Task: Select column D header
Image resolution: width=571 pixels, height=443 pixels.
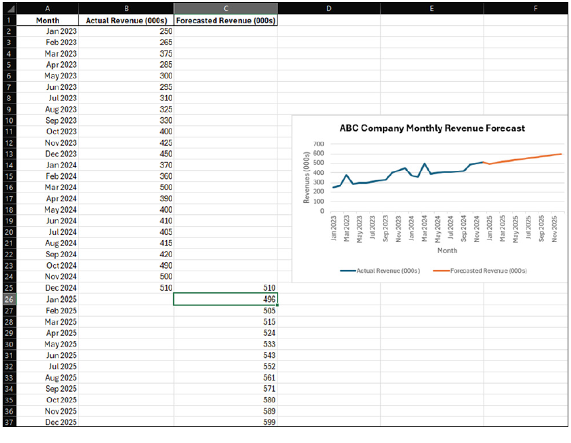Action: pos(328,9)
